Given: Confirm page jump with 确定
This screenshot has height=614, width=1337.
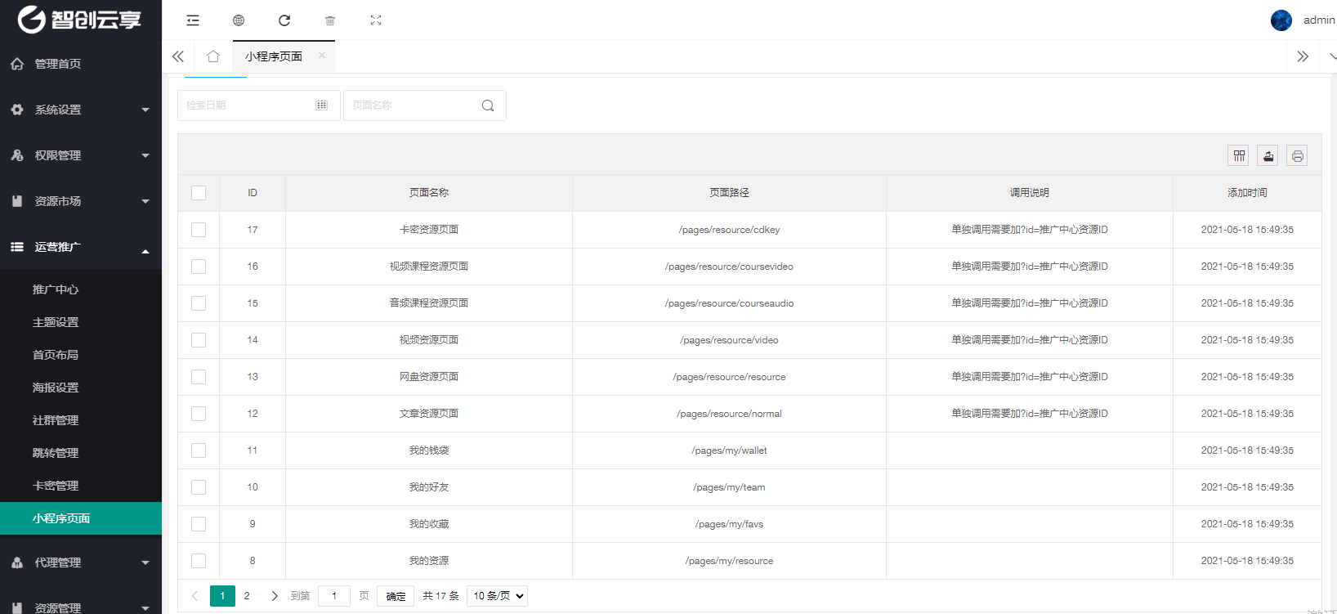Looking at the screenshot, I should [x=396, y=596].
